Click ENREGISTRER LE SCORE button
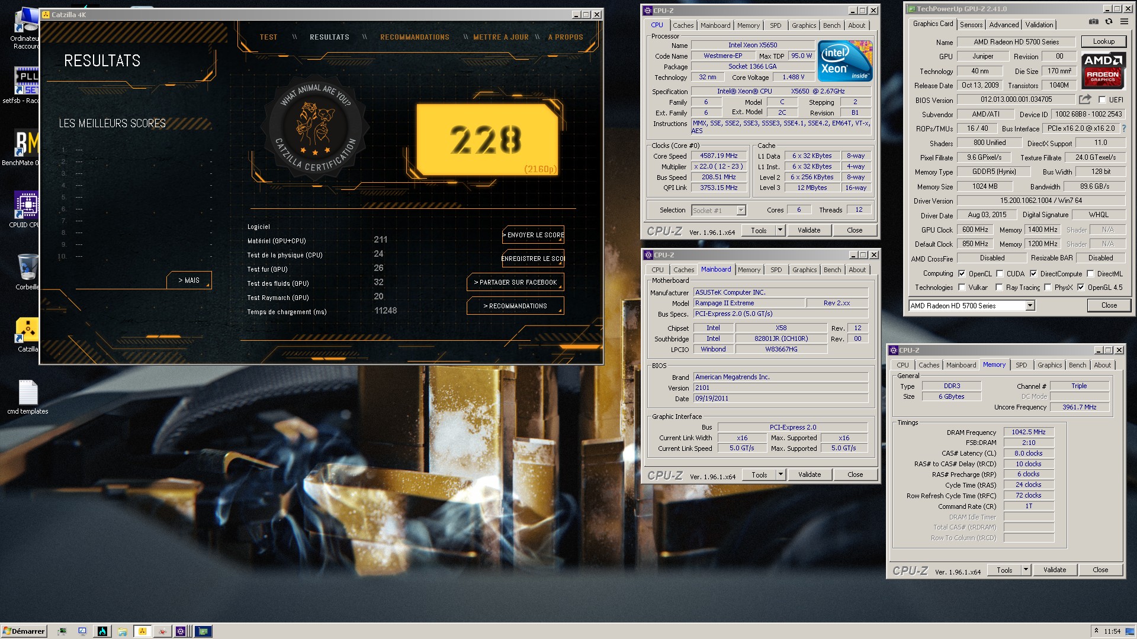The image size is (1137, 639). [x=533, y=259]
